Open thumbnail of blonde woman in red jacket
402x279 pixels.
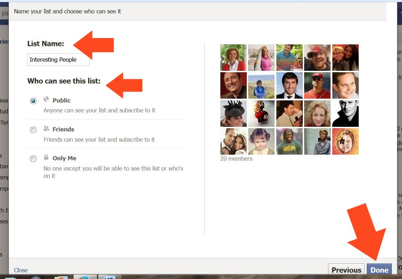pos(233,57)
